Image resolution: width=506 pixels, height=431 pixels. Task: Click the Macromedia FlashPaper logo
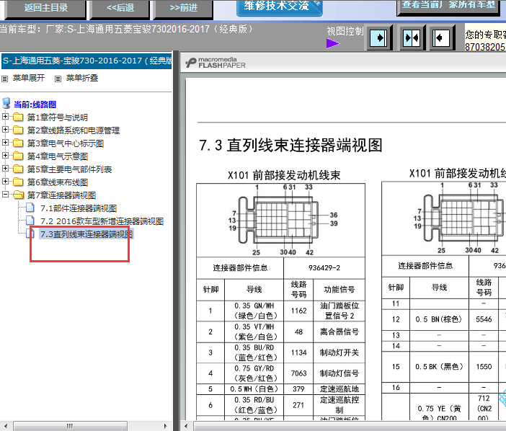pos(216,62)
